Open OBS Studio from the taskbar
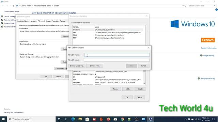218x122 pixels. click(x=136, y=119)
